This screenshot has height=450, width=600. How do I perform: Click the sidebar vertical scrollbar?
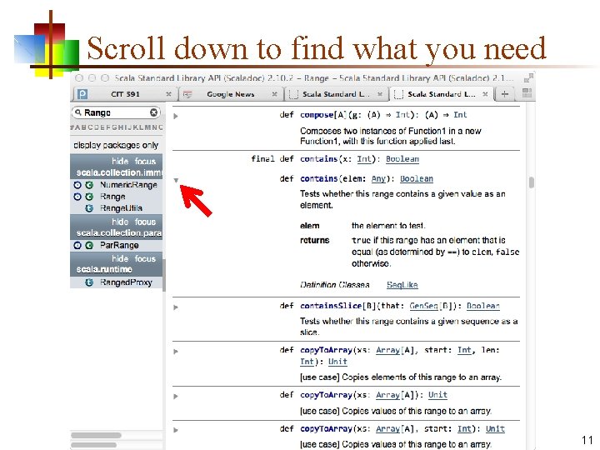coord(164,276)
